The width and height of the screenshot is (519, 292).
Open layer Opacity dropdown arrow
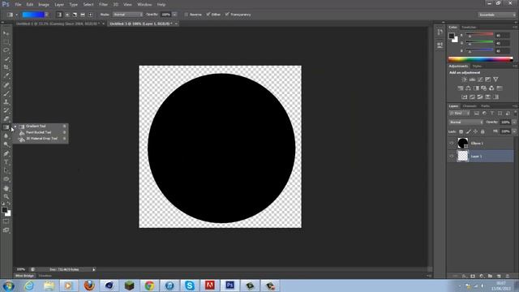[x=514, y=122]
